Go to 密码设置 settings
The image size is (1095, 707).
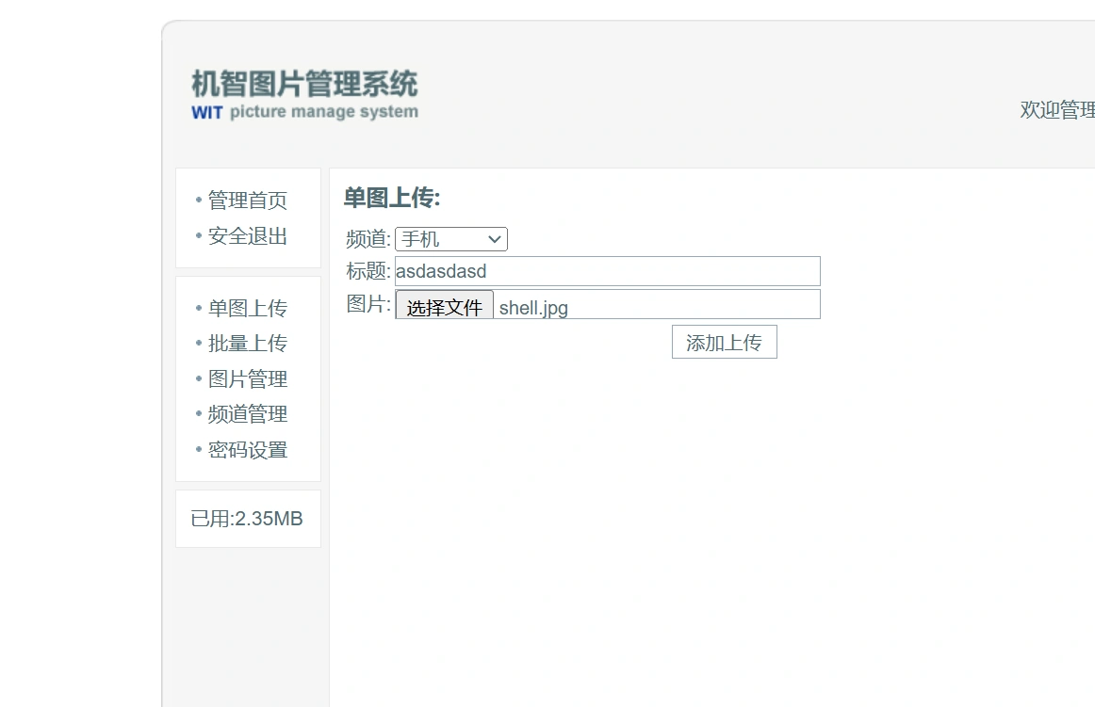tap(247, 450)
